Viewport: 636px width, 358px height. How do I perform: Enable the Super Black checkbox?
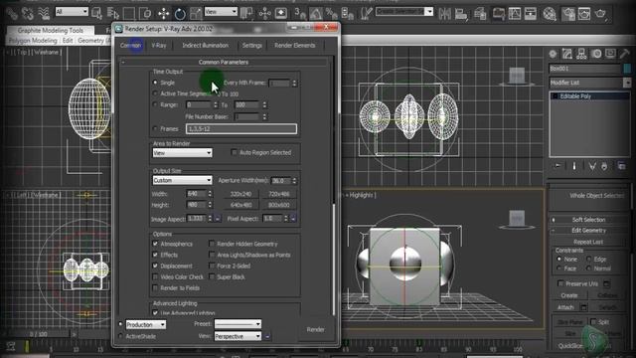pos(212,276)
